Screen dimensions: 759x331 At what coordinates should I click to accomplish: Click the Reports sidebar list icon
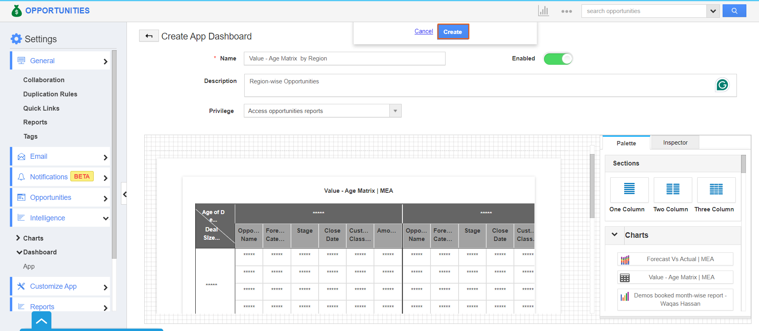(x=21, y=307)
